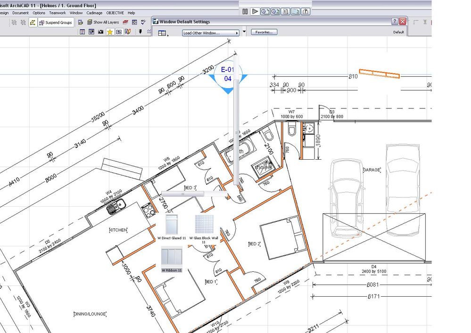Click the camera photorender icon
Screen dimensions: 471x333
point(100,32)
